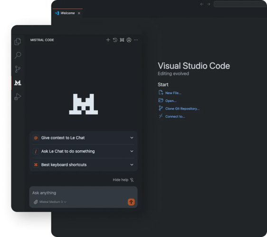Open the Mistral Medium 3 model dropdown
The height and width of the screenshot is (237, 267).
pyautogui.click(x=53, y=202)
